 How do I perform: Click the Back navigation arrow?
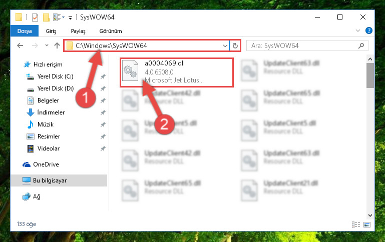click(x=20, y=45)
